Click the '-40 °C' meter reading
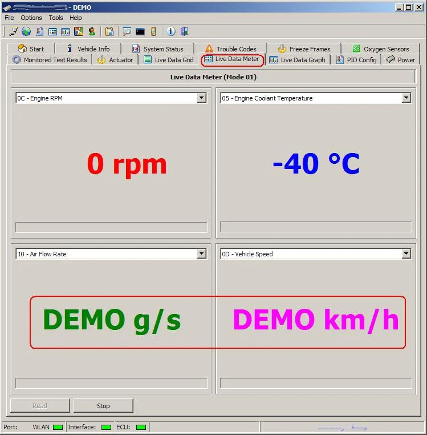 pyautogui.click(x=316, y=164)
